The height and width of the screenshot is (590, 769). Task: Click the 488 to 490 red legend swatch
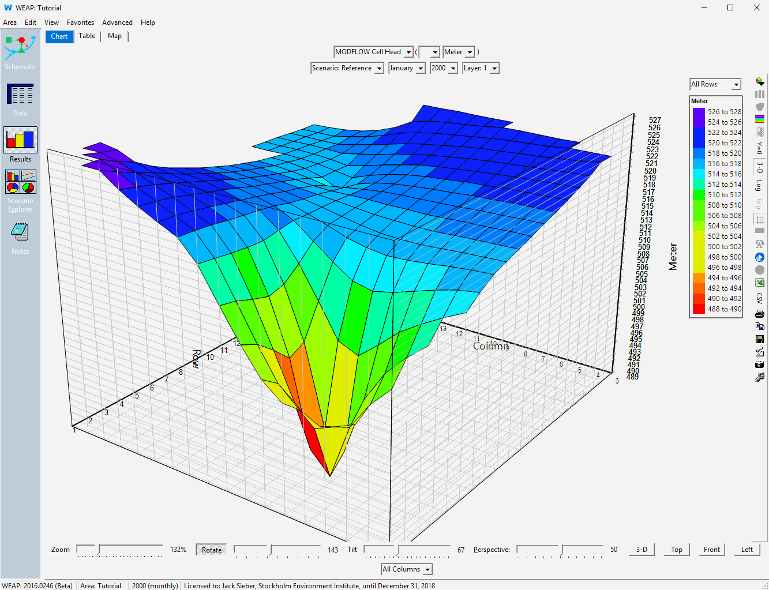point(699,309)
